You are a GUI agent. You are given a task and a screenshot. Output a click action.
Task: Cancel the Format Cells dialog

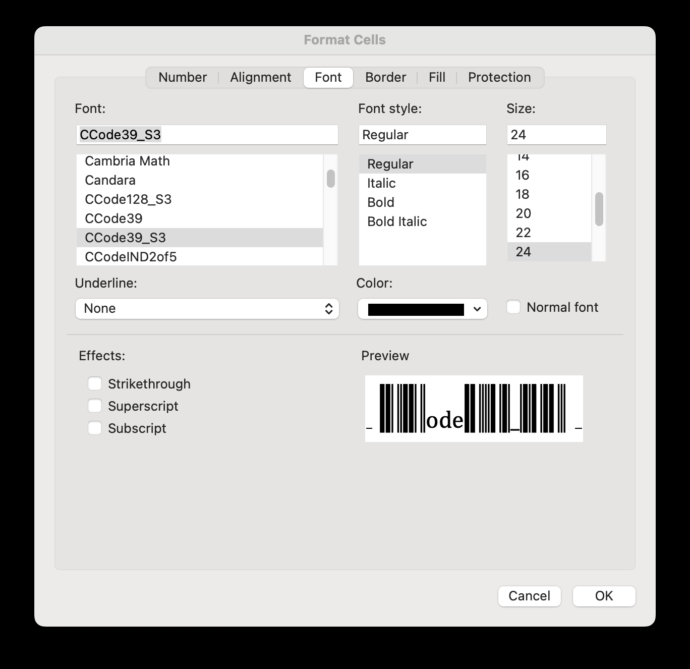coord(530,596)
